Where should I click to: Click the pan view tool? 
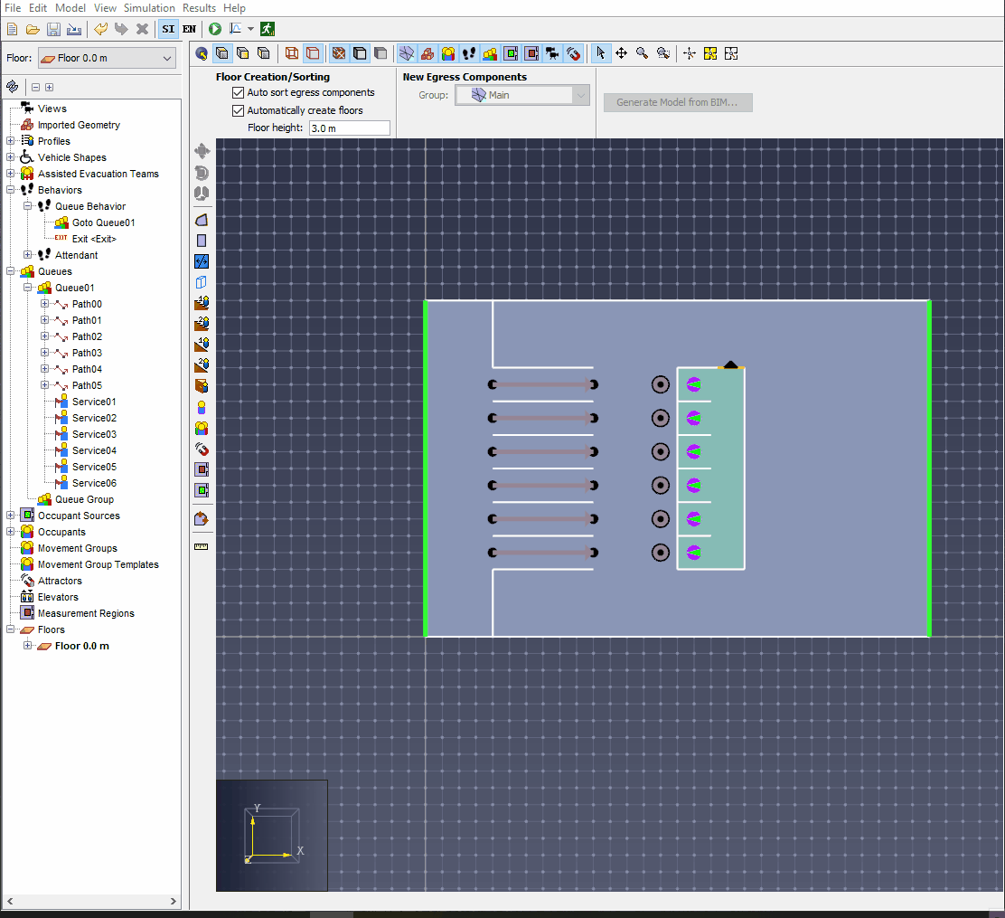(x=621, y=53)
